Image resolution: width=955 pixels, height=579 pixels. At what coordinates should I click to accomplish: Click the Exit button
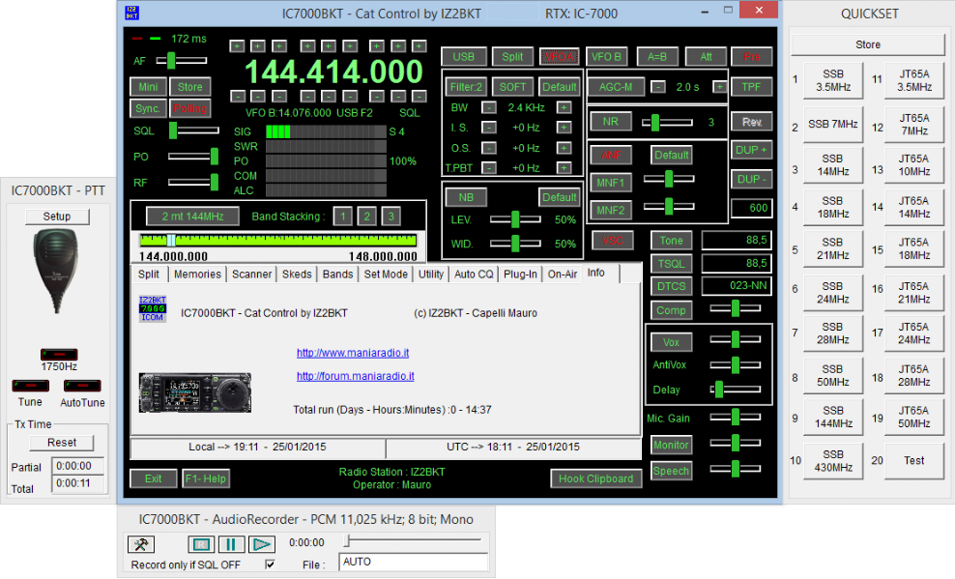[x=153, y=478]
